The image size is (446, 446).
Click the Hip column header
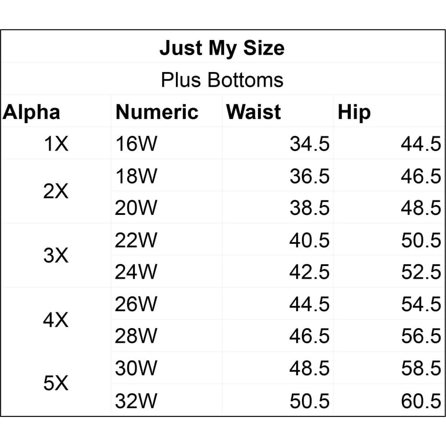pyautogui.click(x=354, y=112)
